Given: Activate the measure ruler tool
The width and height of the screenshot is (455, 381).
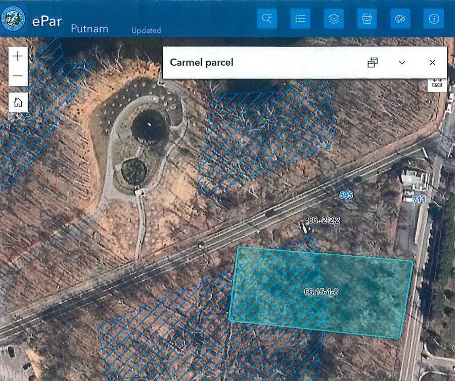Looking at the screenshot, I should 437,83.
